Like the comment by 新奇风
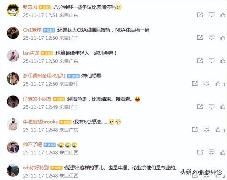This screenshot has height=180, width=227. coord(223,15)
